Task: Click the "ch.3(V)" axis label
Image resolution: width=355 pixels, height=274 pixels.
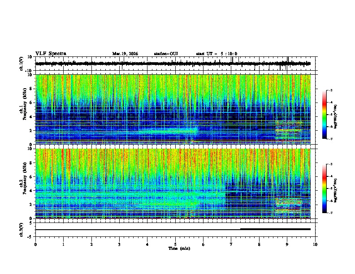Action: click(x=21, y=230)
